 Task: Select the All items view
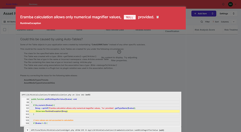(9, 22)
